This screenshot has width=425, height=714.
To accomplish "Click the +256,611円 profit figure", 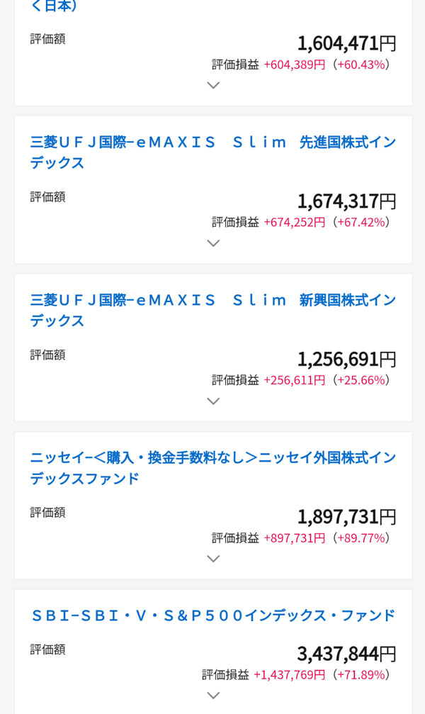I will 294,380.
